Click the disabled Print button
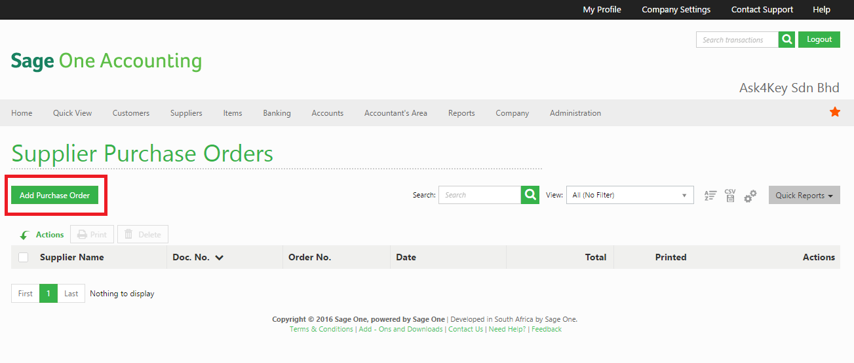The height and width of the screenshot is (363, 854). coord(92,234)
